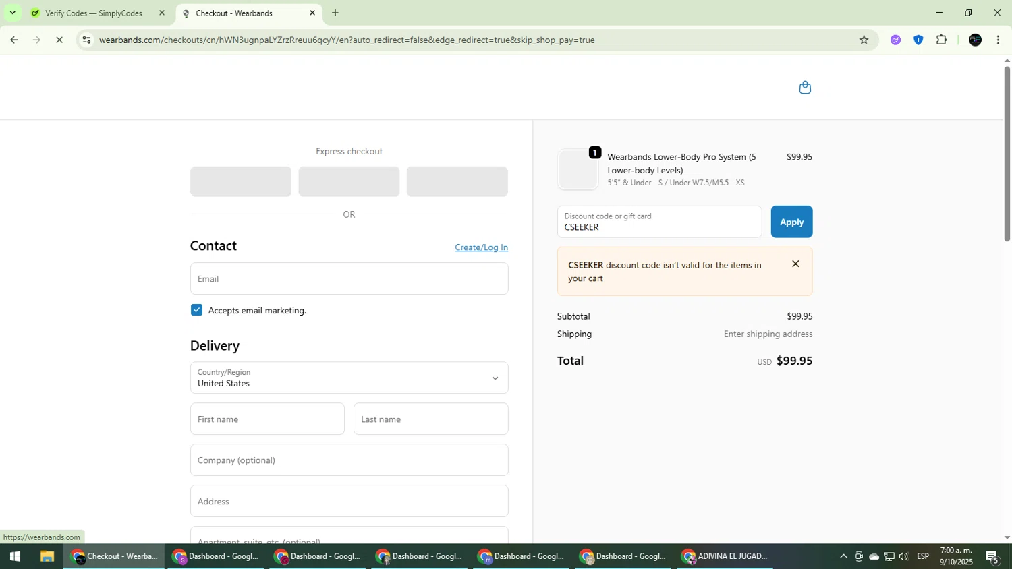Open File Explorer from taskbar

click(47, 556)
